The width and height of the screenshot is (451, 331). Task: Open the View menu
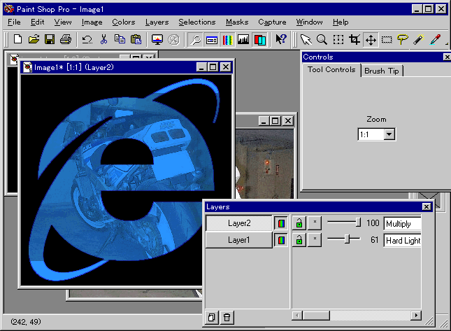coord(63,22)
